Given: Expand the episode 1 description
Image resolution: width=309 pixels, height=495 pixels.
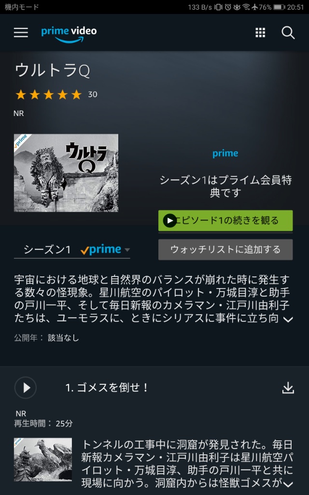Looking at the screenshot, I should pyautogui.click(x=288, y=484).
